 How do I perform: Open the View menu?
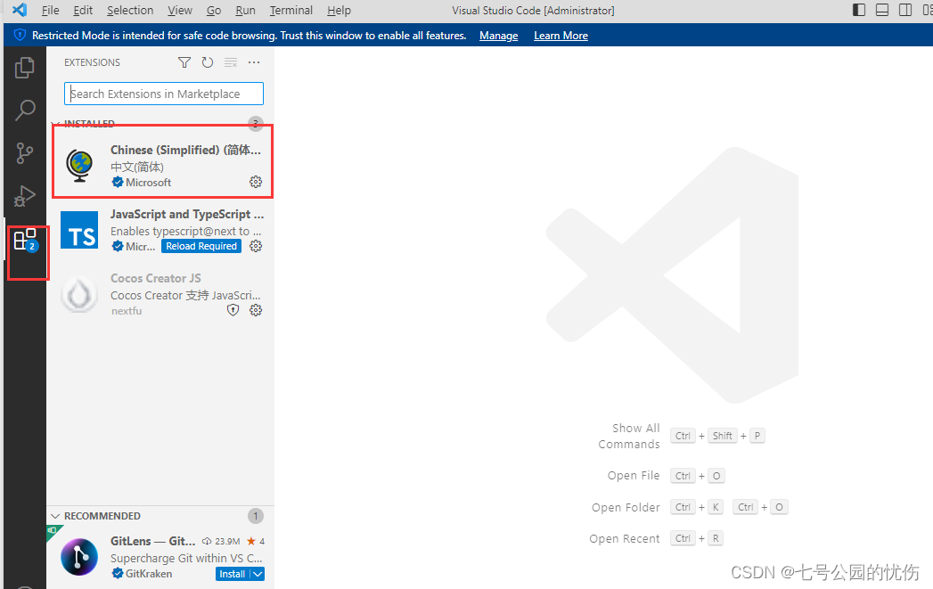[180, 10]
